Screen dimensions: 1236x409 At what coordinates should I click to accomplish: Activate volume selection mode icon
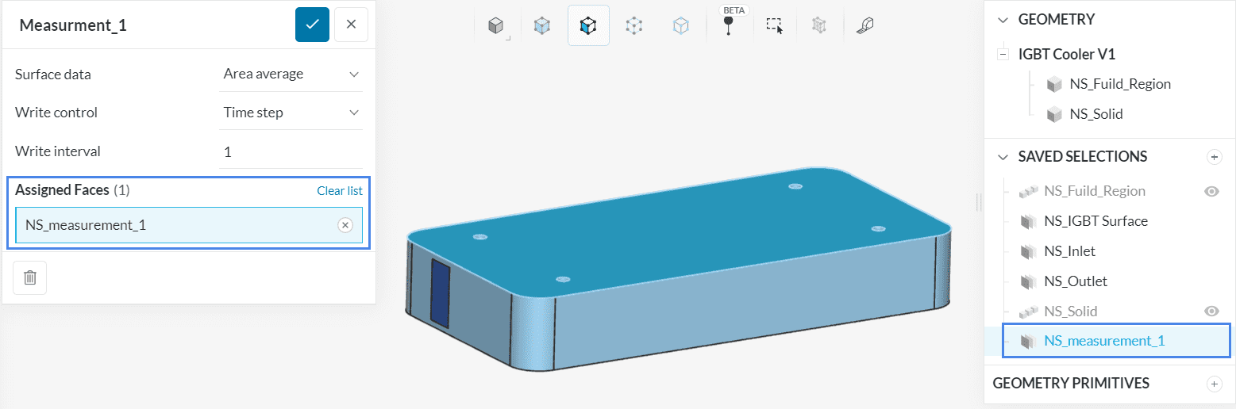[x=542, y=26]
